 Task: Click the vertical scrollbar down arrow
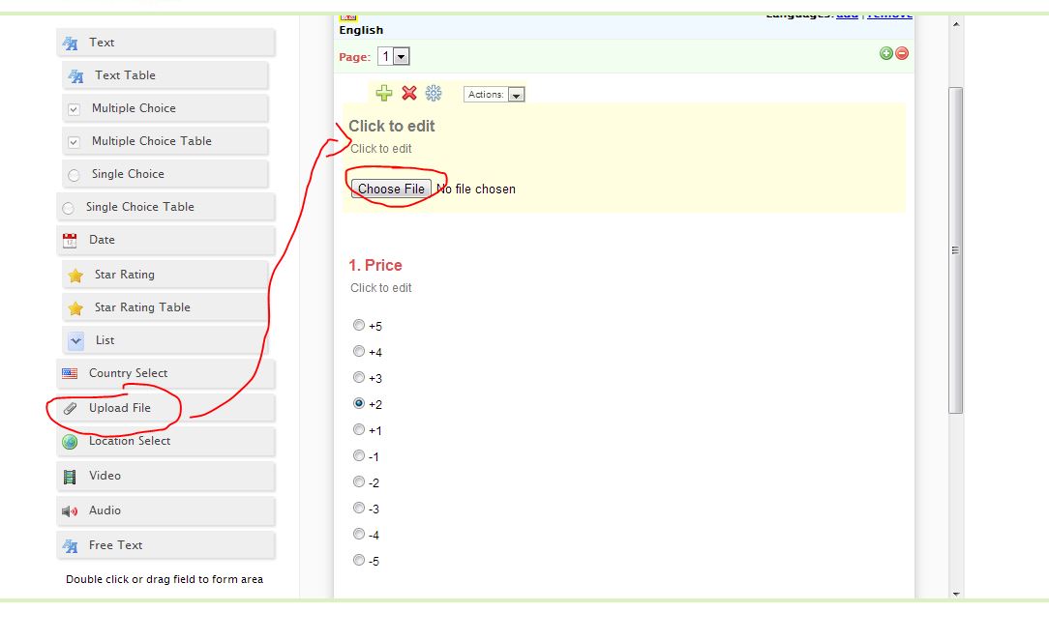click(x=956, y=594)
